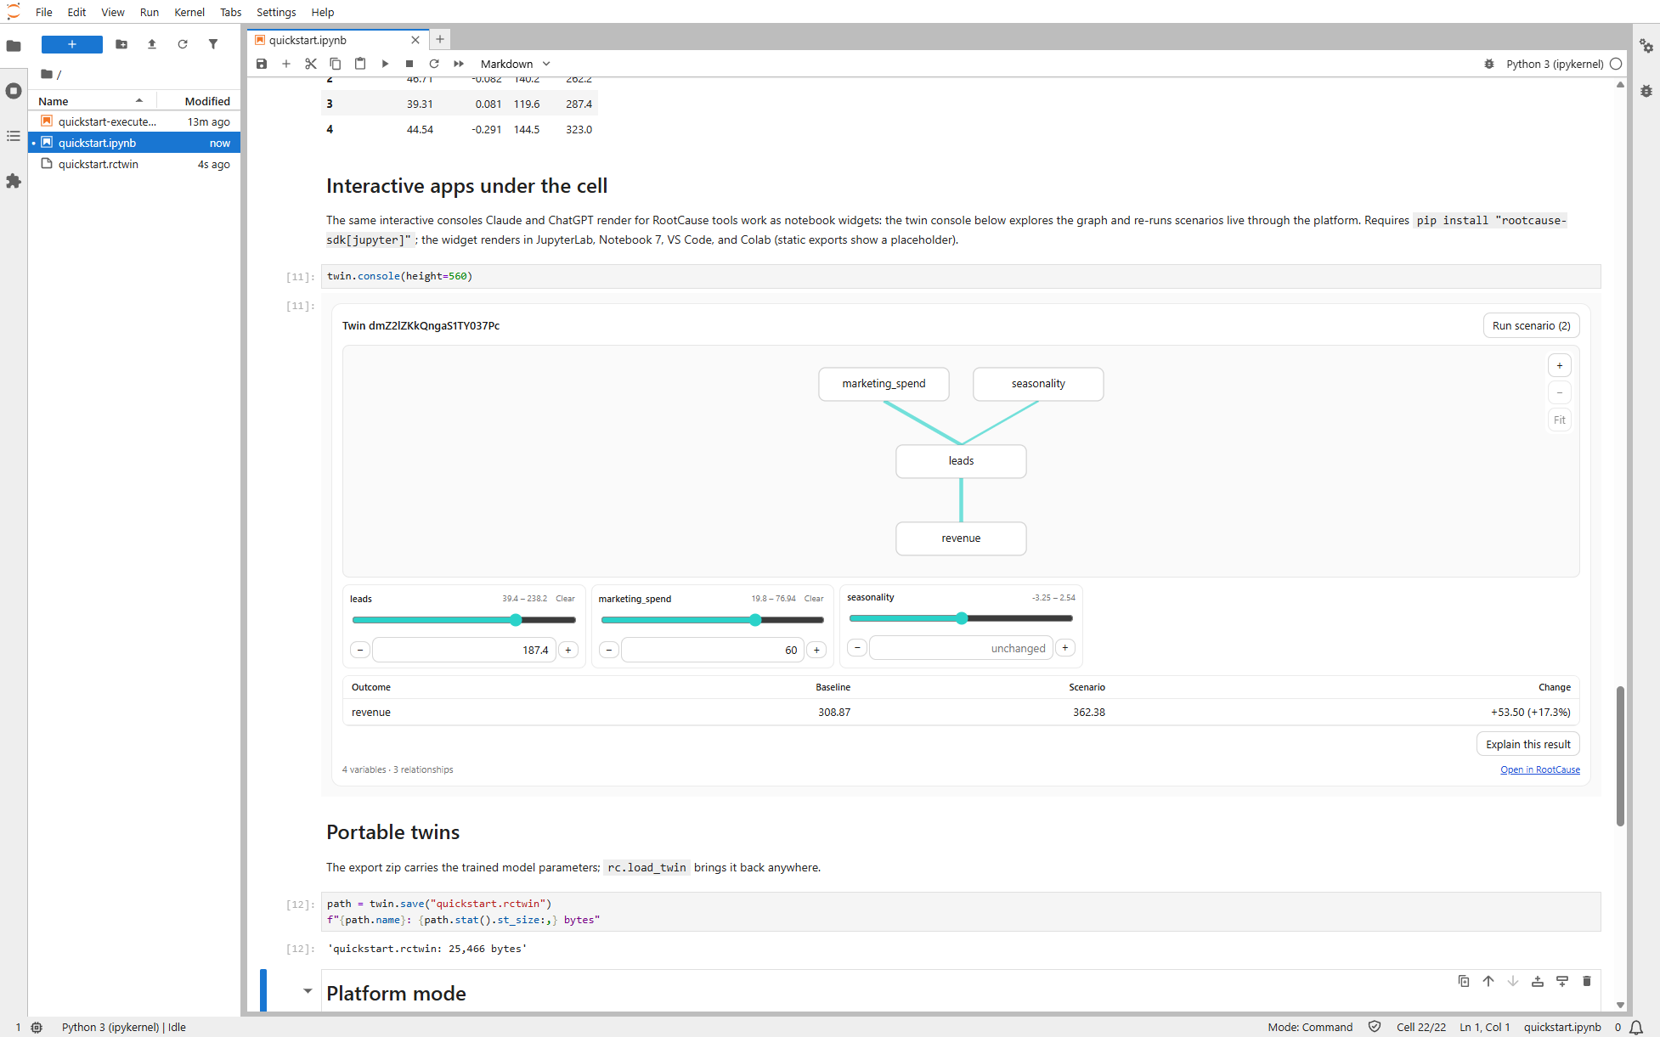Click Run scenario (2) button

click(1531, 325)
